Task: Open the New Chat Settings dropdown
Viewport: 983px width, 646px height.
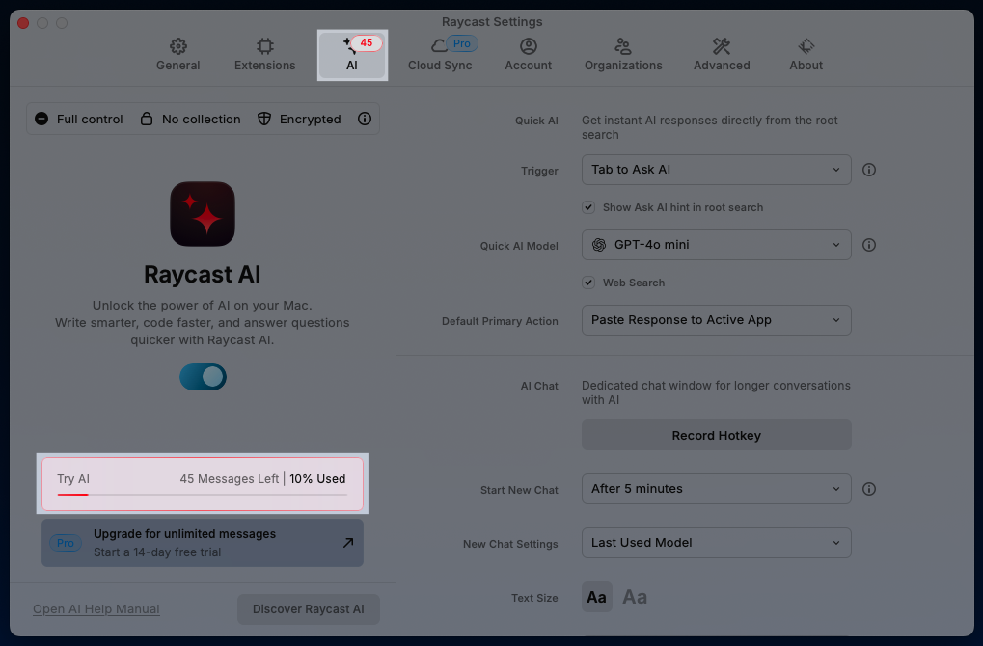Action: pos(716,542)
